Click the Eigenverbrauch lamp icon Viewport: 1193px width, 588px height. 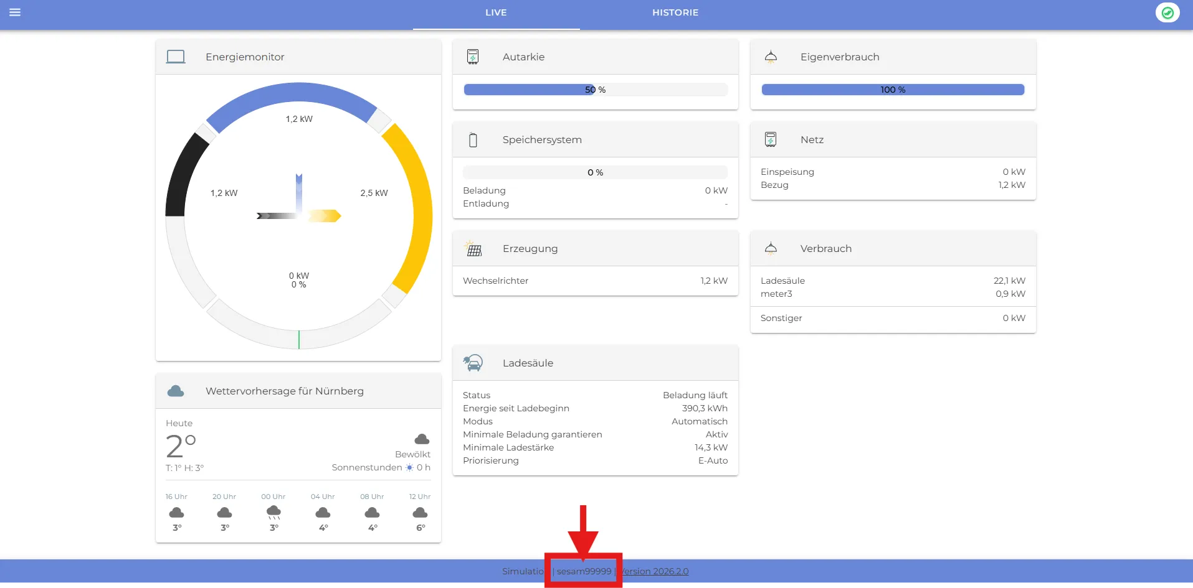[771, 57]
